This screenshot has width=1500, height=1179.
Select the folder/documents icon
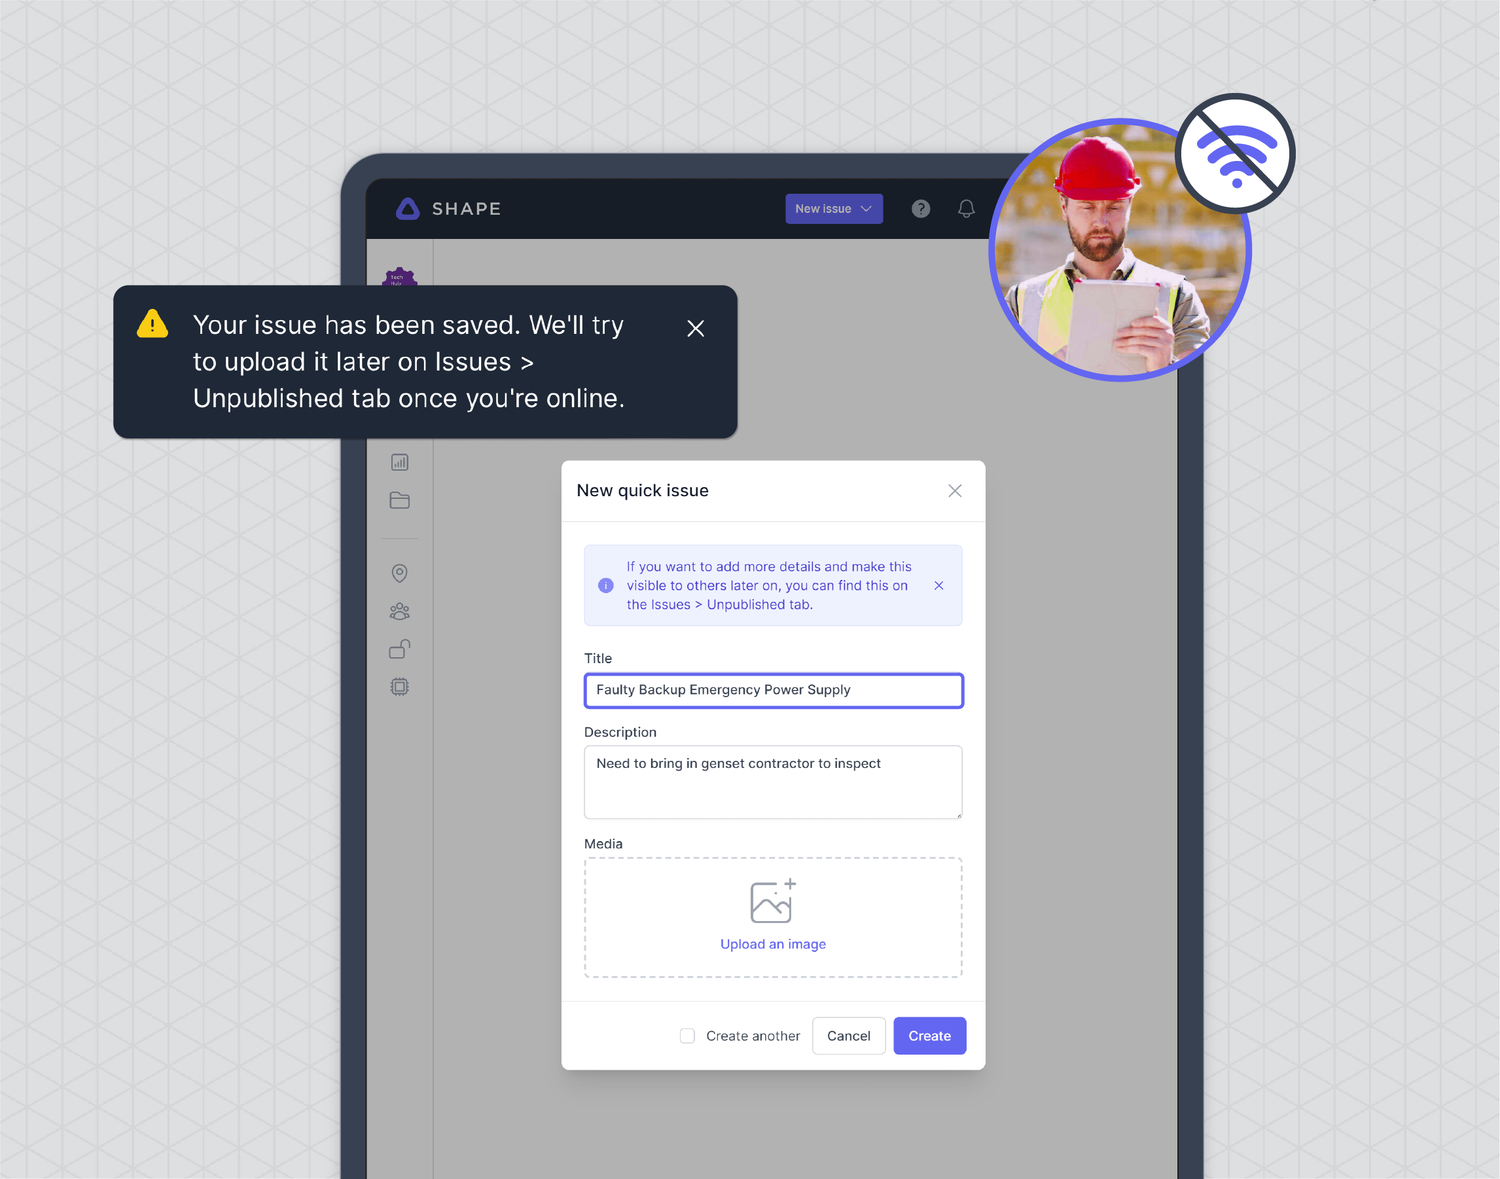point(399,501)
